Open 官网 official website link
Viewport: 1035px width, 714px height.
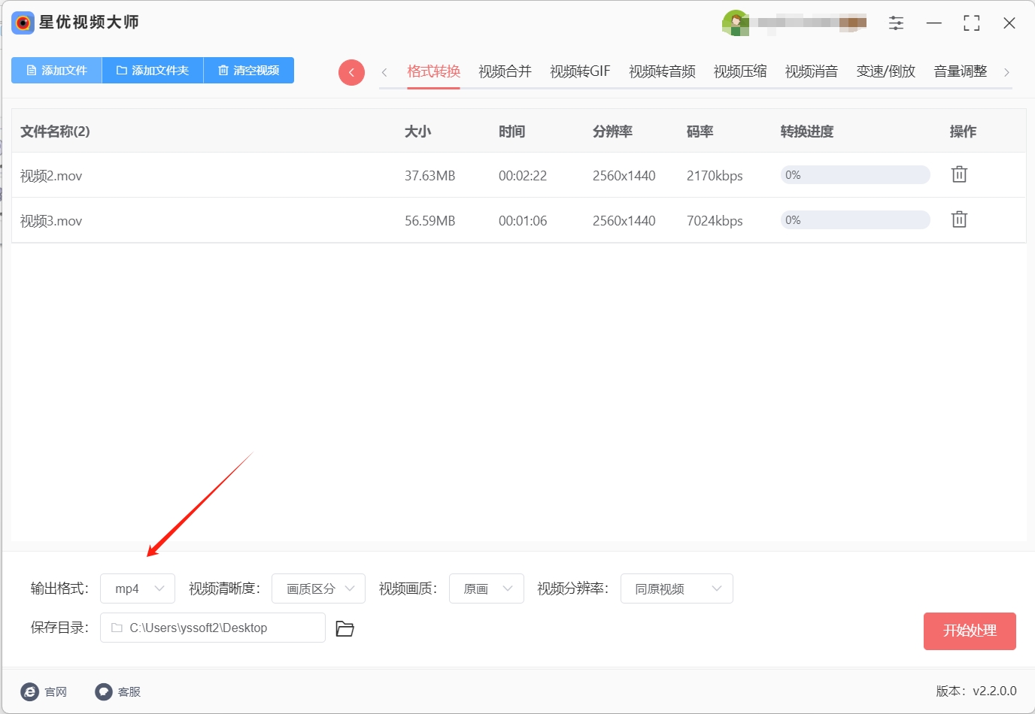[44, 691]
